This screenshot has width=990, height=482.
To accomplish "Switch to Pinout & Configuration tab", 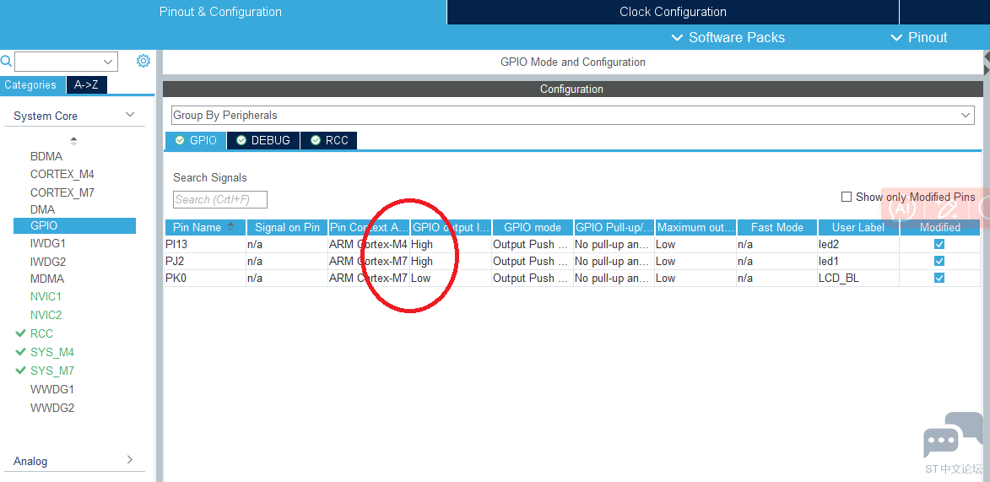I will coord(221,12).
